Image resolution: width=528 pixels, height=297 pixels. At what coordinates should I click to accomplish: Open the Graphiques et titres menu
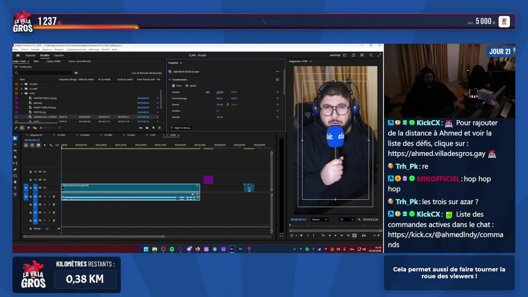(x=76, y=49)
